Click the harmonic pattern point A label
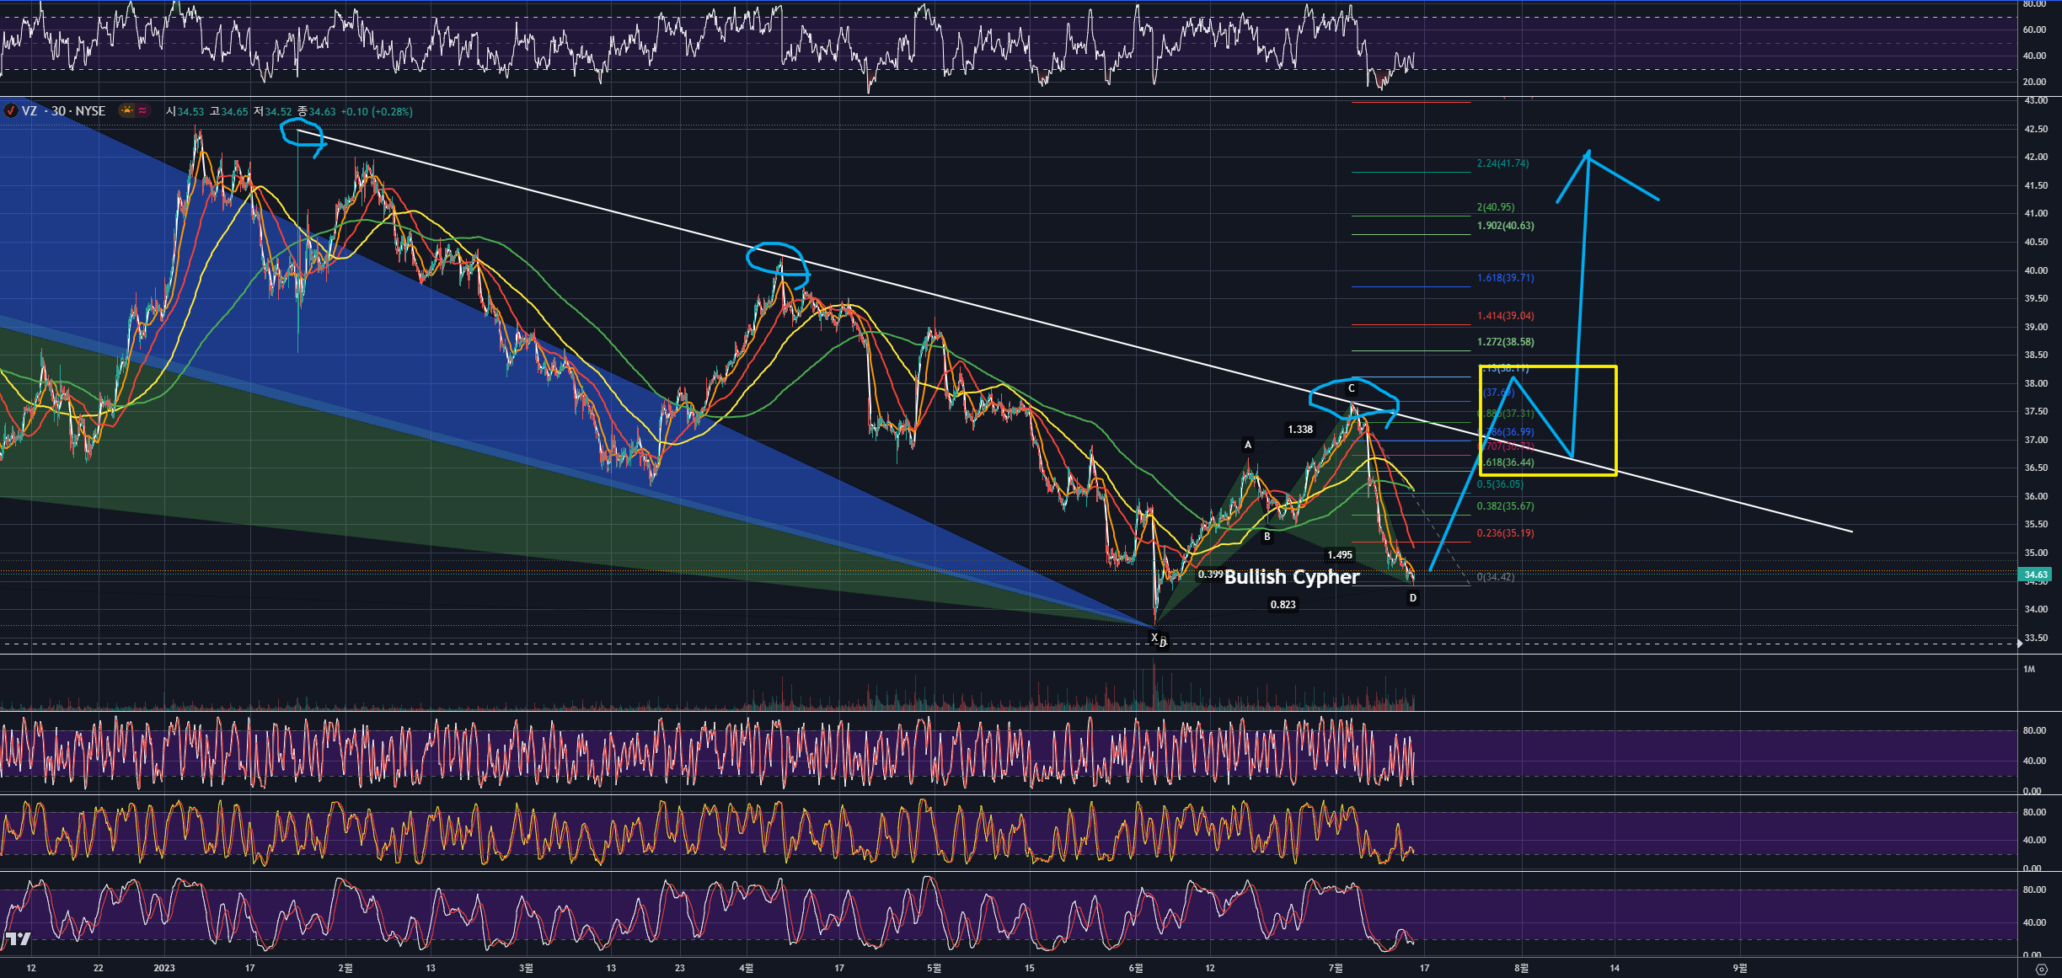The image size is (2062, 978). pyautogui.click(x=1248, y=445)
